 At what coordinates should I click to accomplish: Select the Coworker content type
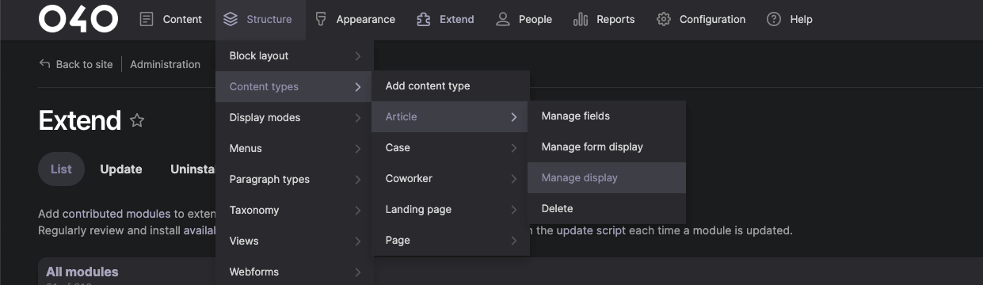[450, 179]
